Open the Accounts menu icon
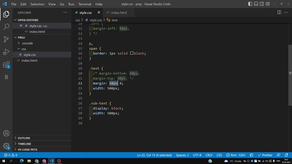The height and width of the screenshot is (164, 292). (x=6, y=133)
